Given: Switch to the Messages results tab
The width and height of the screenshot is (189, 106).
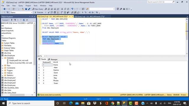Looking at the screenshot, I should [53, 59].
